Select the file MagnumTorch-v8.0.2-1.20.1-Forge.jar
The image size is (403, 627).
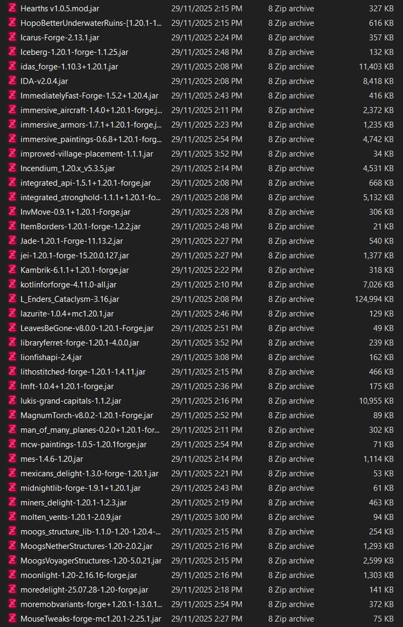point(86,415)
